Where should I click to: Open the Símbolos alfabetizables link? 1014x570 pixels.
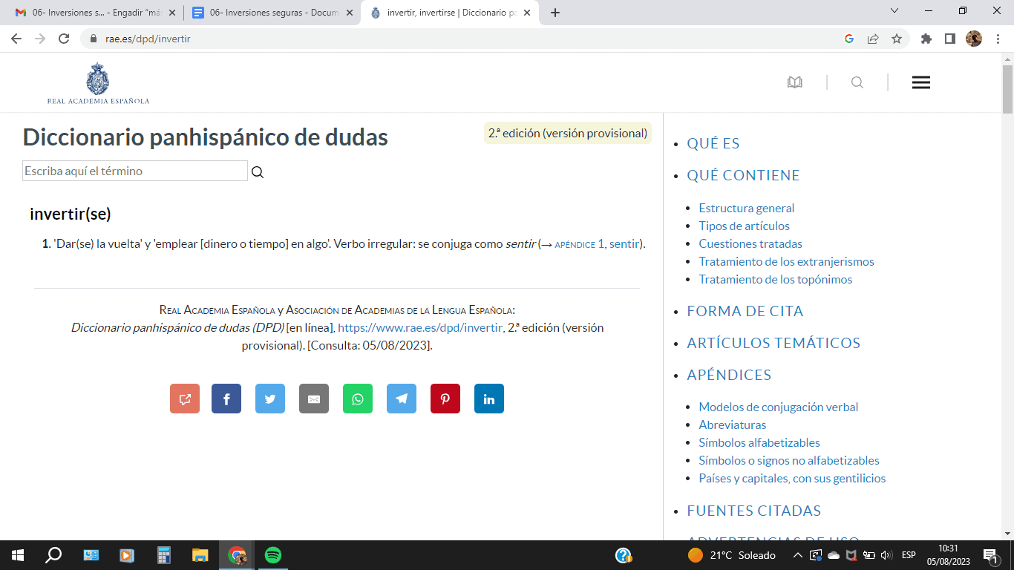[x=759, y=442]
